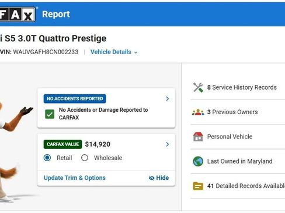Select the Wholesale value radio button
The width and height of the screenshot is (285, 213).
pos(85,158)
